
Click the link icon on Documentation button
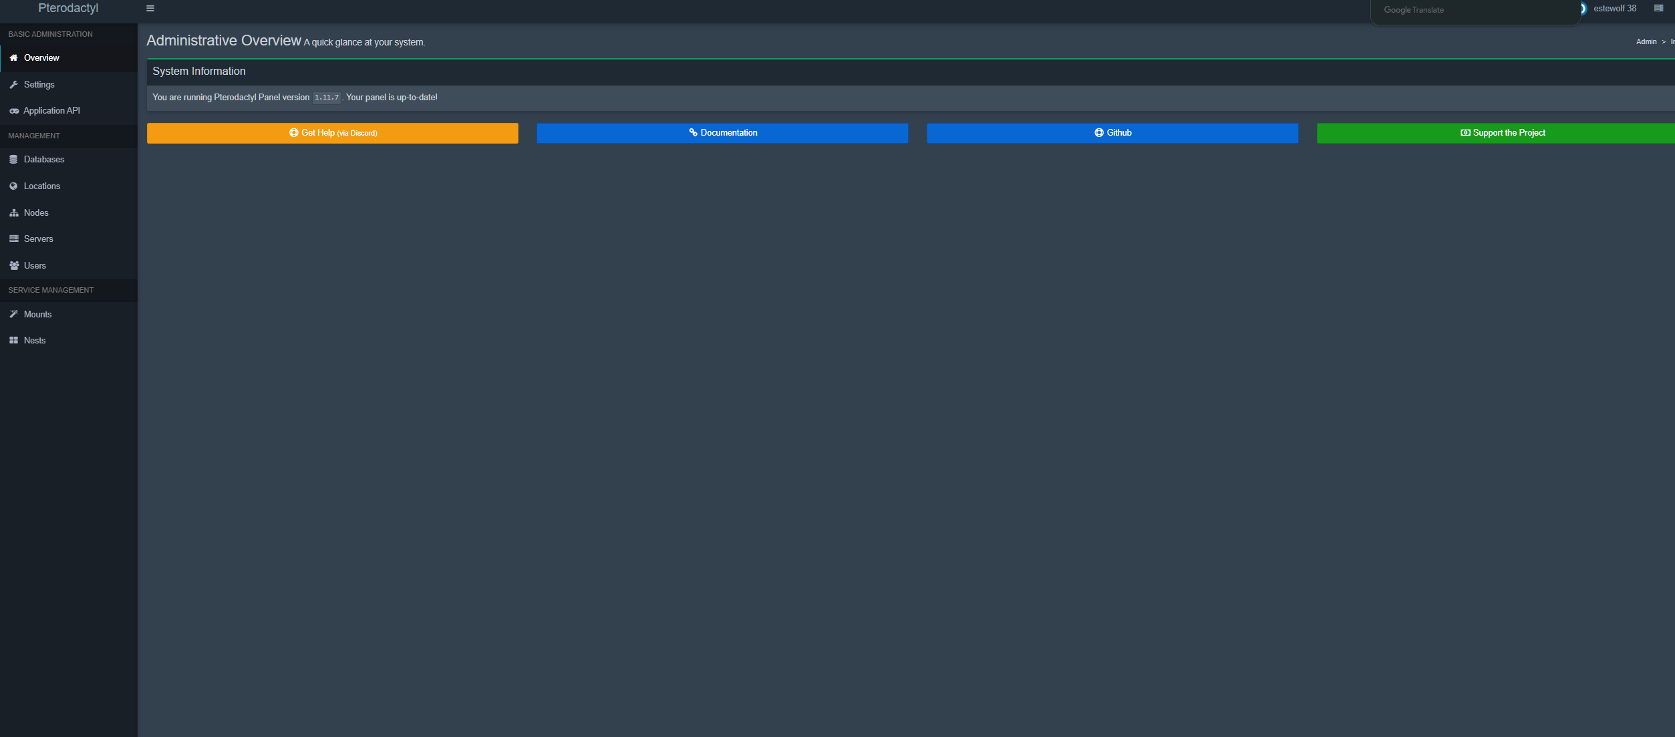pyautogui.click(x=694, y=133)
